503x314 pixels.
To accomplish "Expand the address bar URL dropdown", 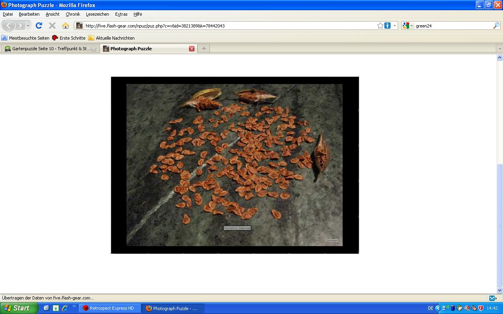I will click(395, 26).
